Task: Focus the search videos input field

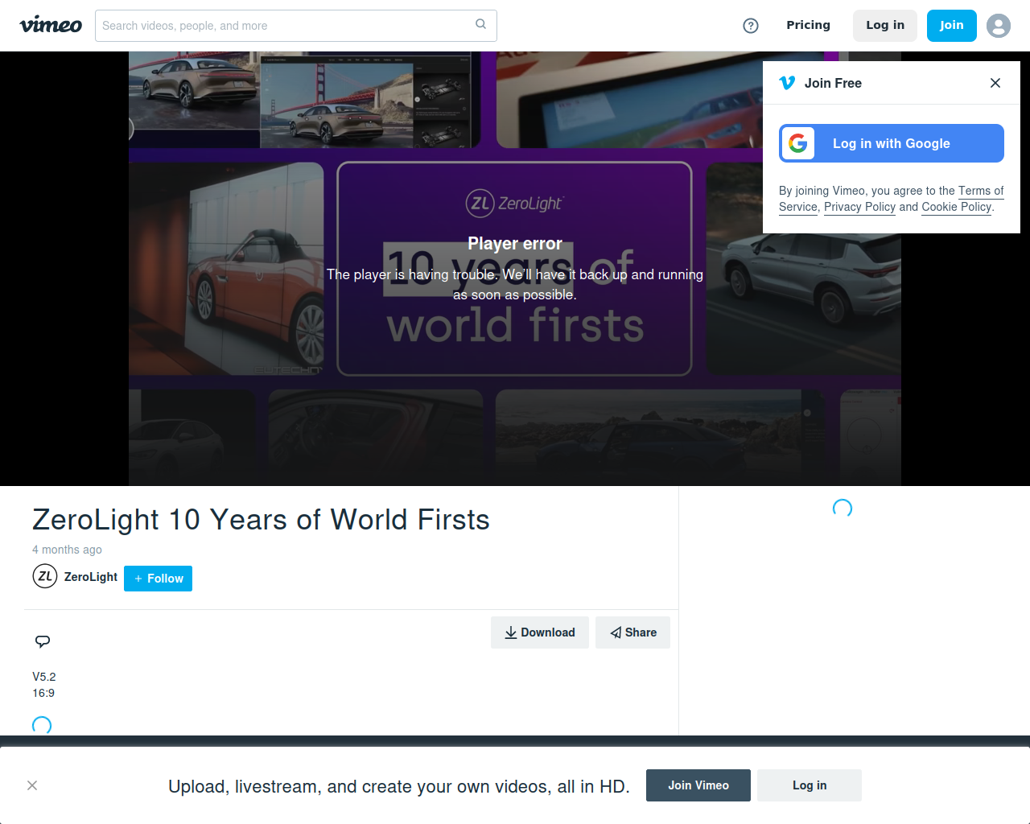Action: (296, 26)
